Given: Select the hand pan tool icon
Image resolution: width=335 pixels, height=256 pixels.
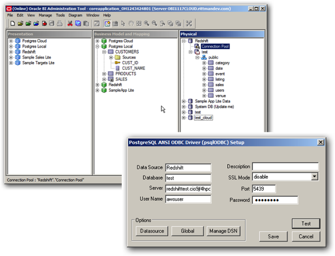Looking at the screenshot, I should click(x=131, y=23).
